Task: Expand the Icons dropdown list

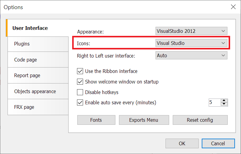Action: [x=191, y=43]
